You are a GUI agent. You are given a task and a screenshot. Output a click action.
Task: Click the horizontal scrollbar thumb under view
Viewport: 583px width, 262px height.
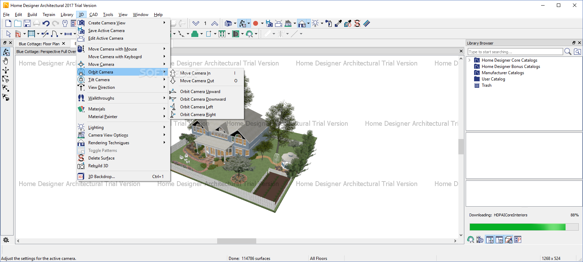(x=237, y=241)
